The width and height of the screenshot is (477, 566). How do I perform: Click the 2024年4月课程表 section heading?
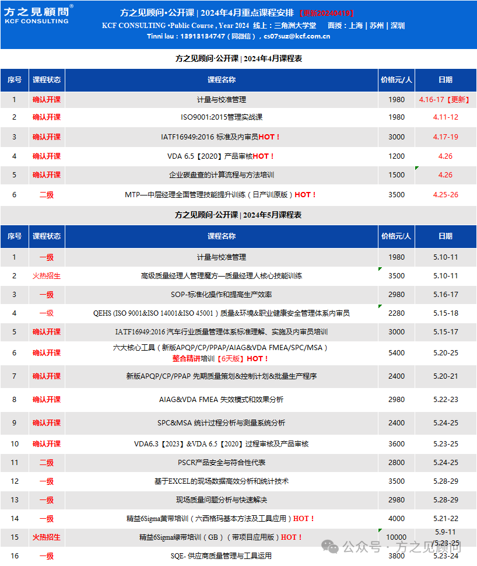[239, 58]
